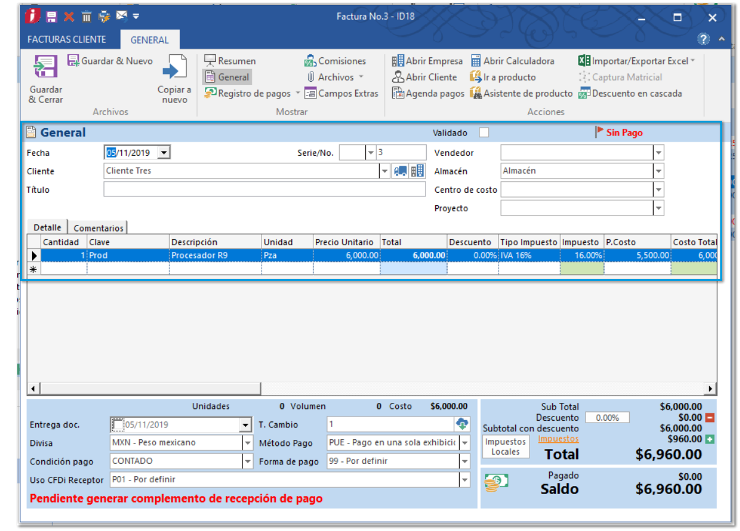Open the Divisa currency dropdown
The width and height of the screenshot is (740, 531).
click(247, 443)
